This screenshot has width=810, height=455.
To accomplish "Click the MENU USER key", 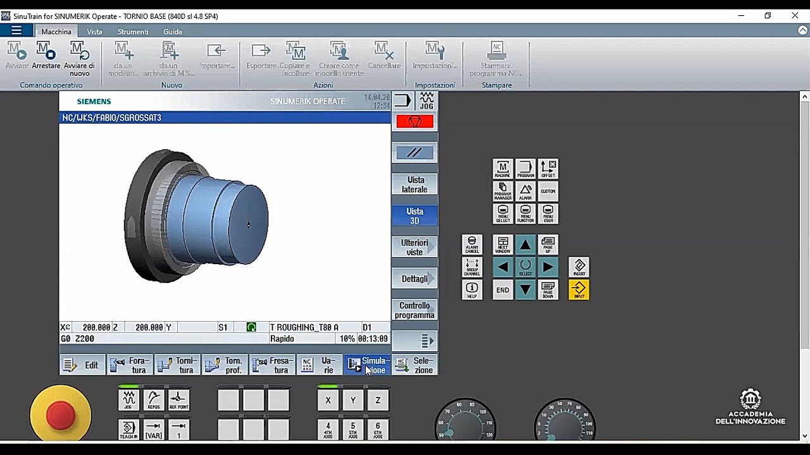I will pos(548,214).
